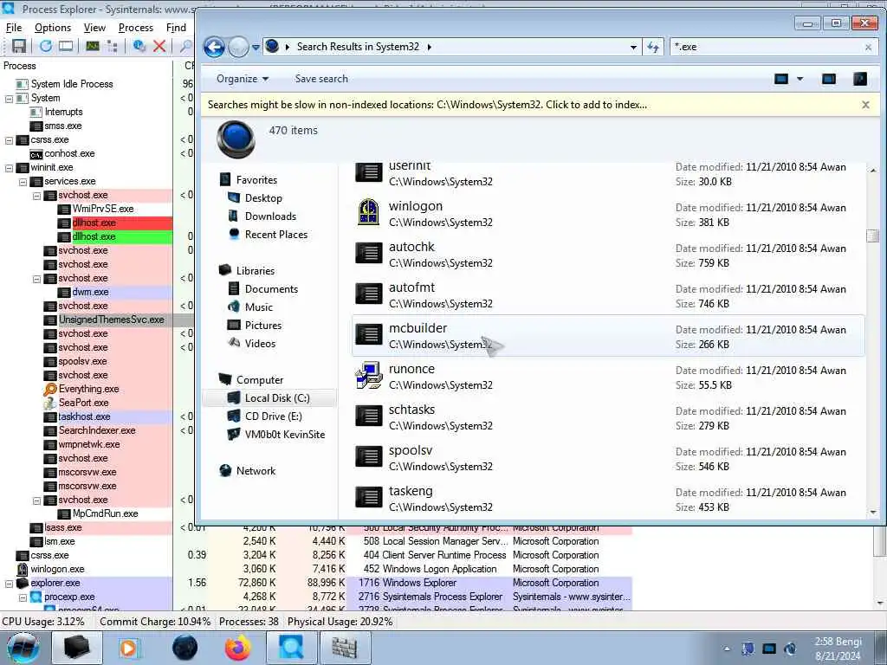Collapse the services.exe tree node
The image size is (887, 665).
[x=23, y=182]
